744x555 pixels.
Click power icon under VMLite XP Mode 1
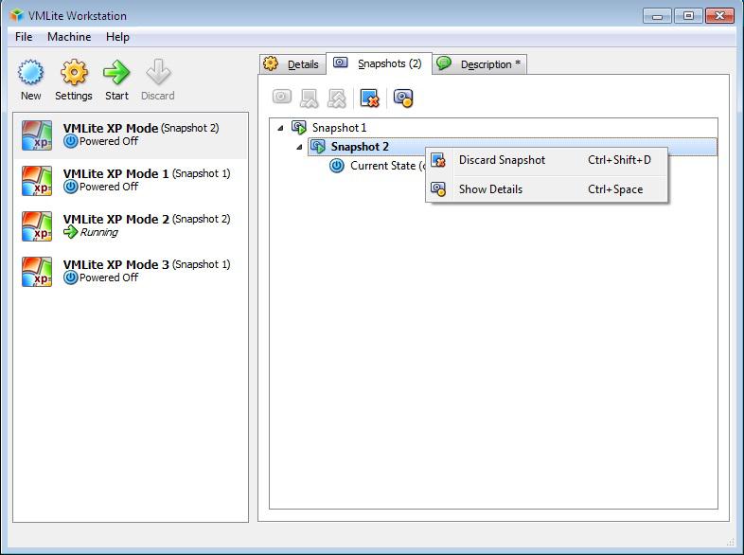pos(71,187)
